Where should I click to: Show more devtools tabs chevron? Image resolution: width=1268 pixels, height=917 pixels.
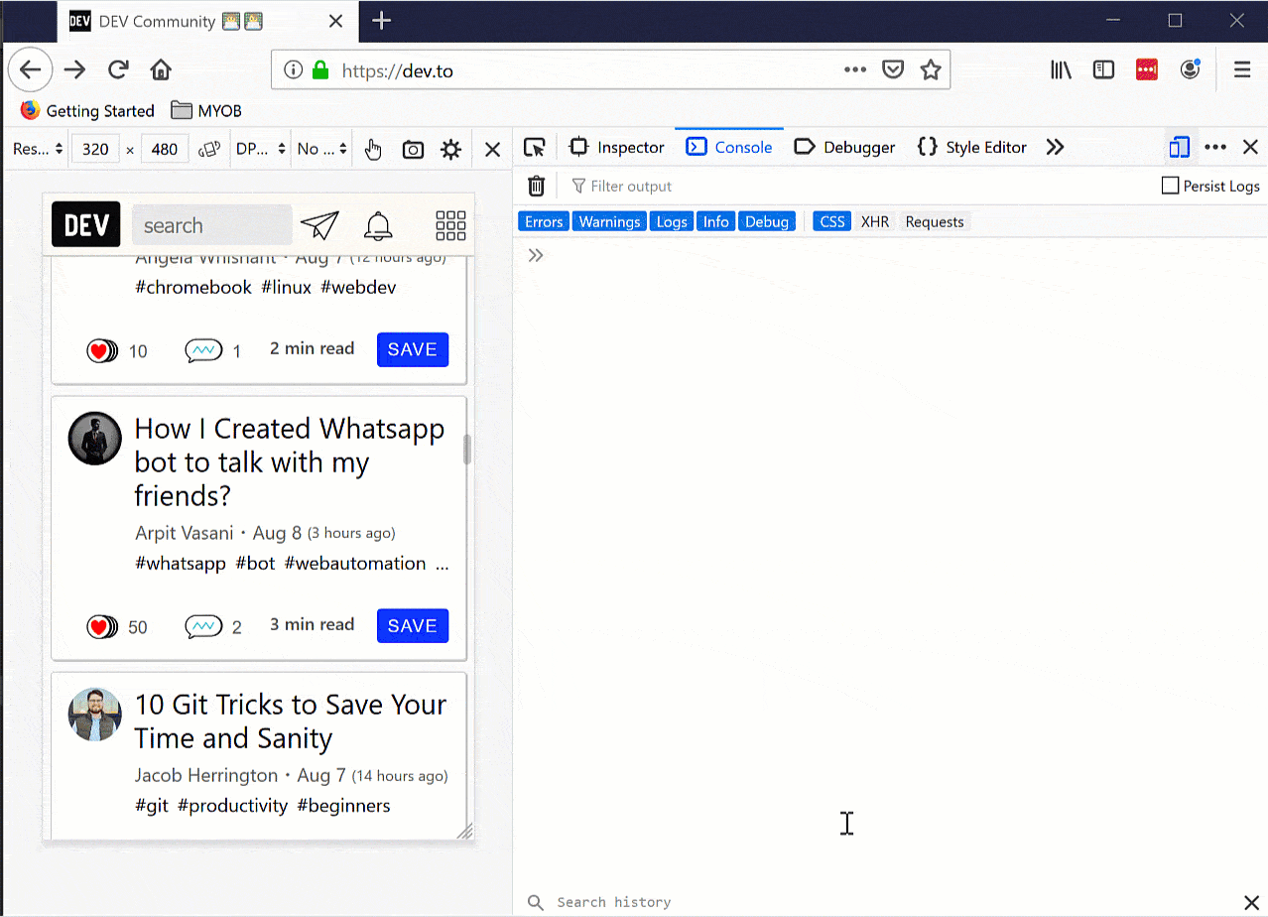[1055, 147]
